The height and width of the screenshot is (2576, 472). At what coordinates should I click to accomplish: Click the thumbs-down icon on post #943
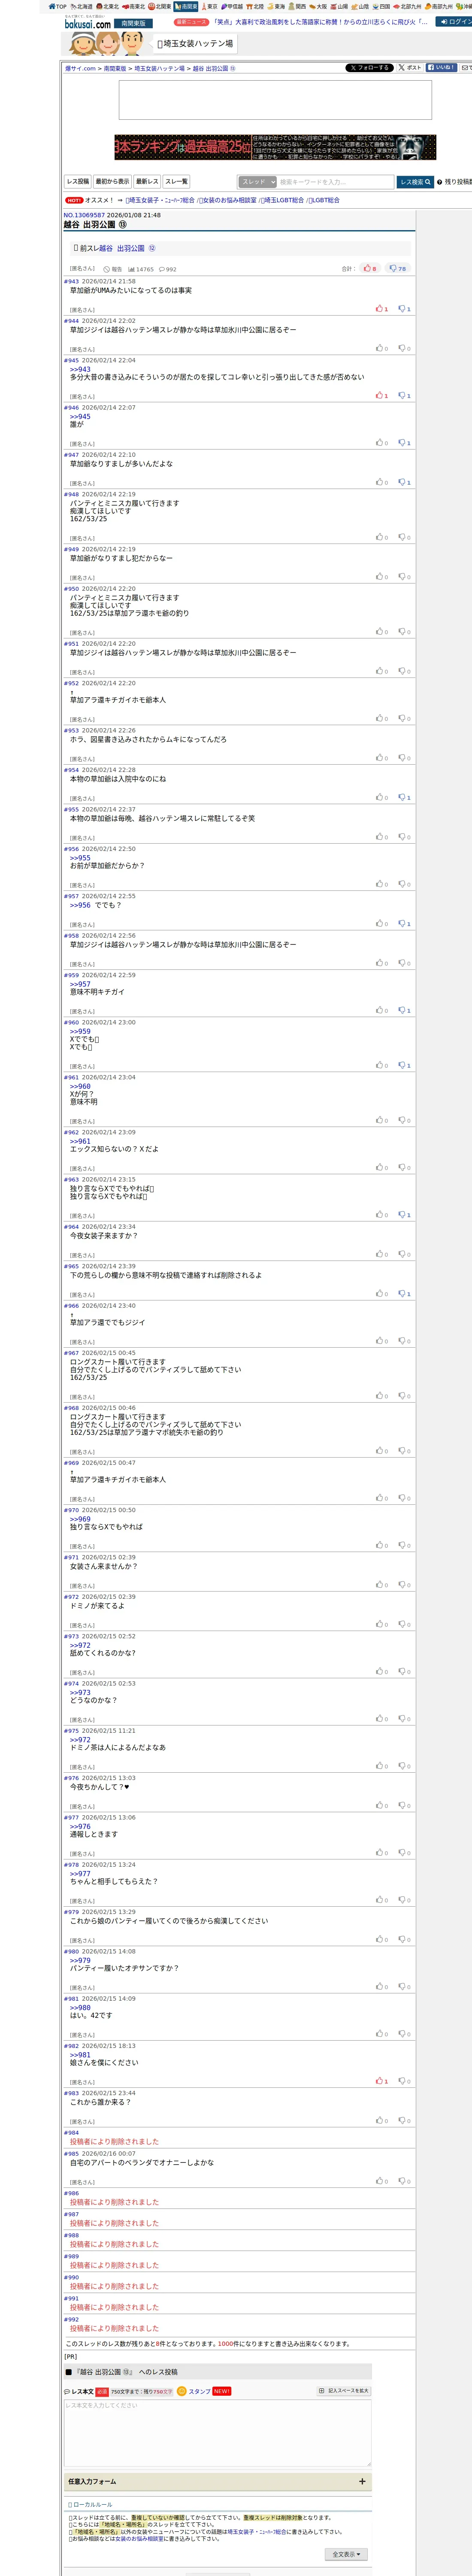point(402,309)
